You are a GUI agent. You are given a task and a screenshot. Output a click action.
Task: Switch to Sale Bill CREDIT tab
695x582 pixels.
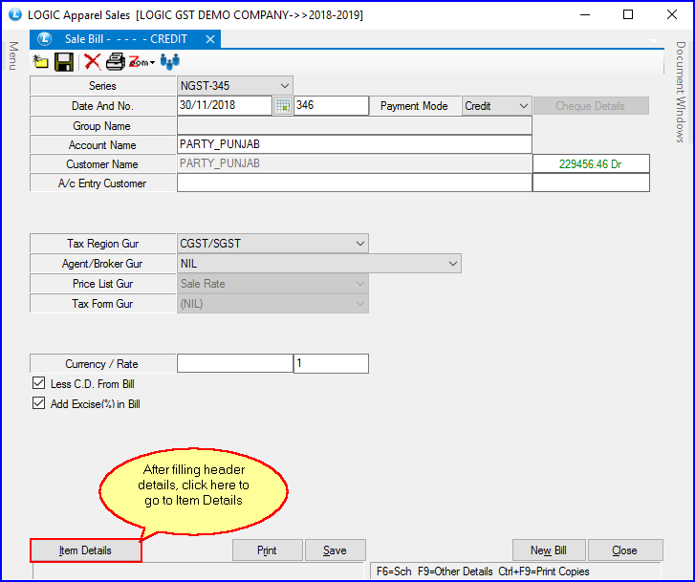click(125, 39)
